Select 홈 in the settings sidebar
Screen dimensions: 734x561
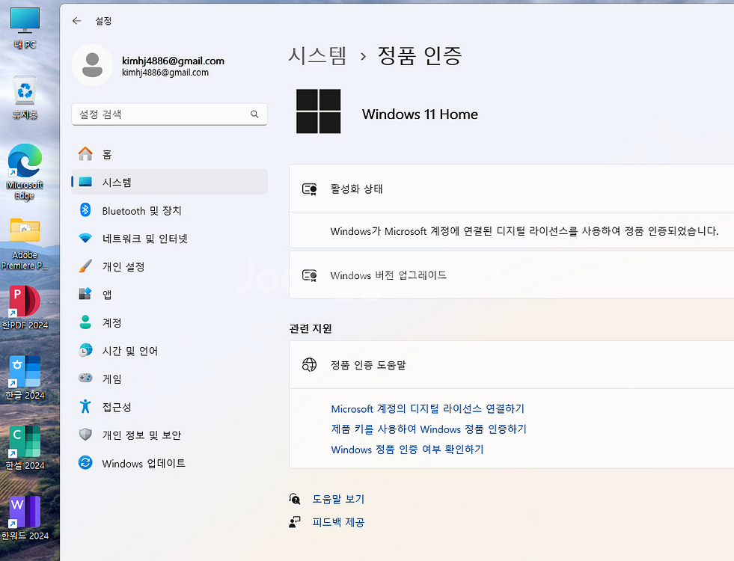[169, 154]
